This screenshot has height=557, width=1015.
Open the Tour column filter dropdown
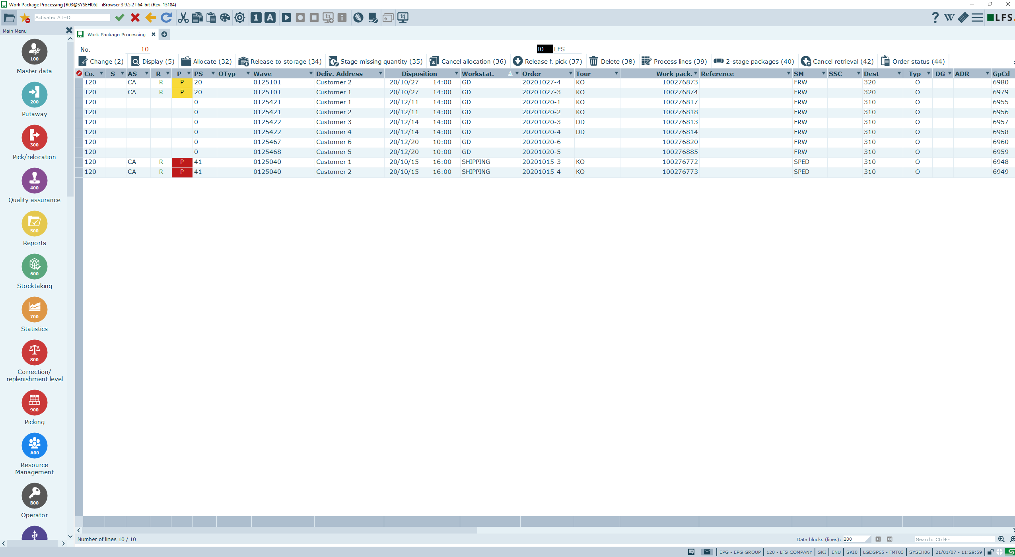pyautogui.click(x=616, y=73)
